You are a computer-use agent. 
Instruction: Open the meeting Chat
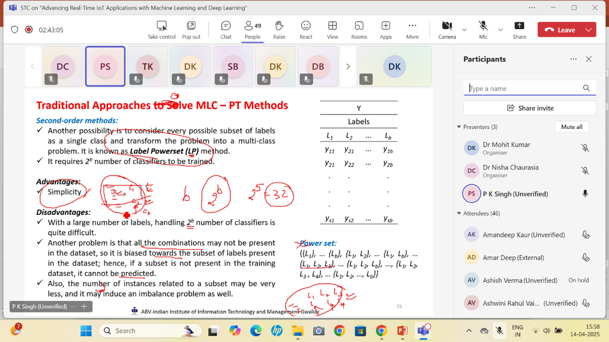(x=226, y=30)
